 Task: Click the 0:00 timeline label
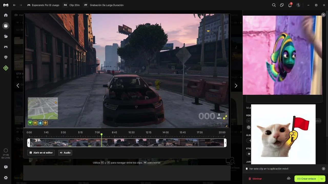point(29,132)
